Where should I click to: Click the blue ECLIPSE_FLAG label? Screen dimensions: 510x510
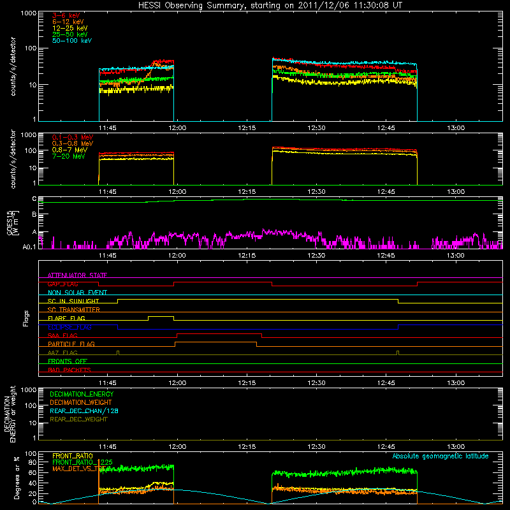pos(69,327)
